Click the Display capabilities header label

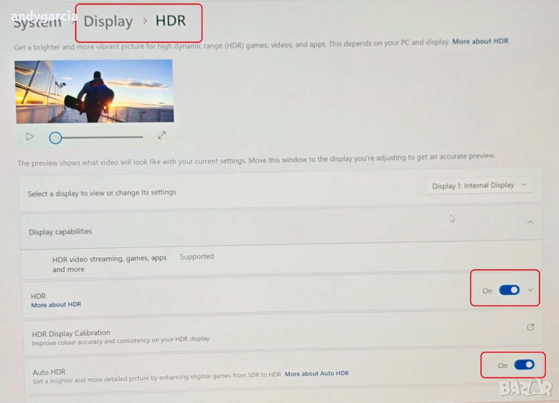[61, 232]
